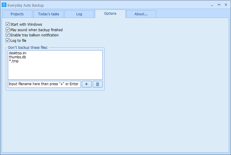Click the trash icon to delete a filename
The width and height of the screenshot is (231, 155).
click(x=98, y=84)
